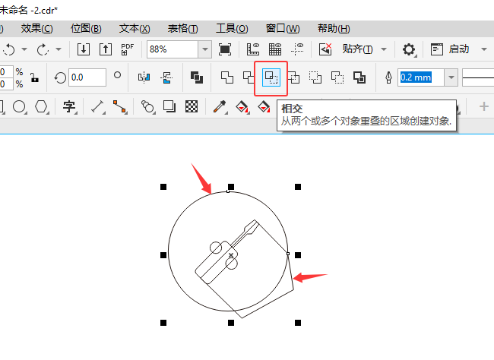
Task: Select the Connector tool
Action: point(120,107)
